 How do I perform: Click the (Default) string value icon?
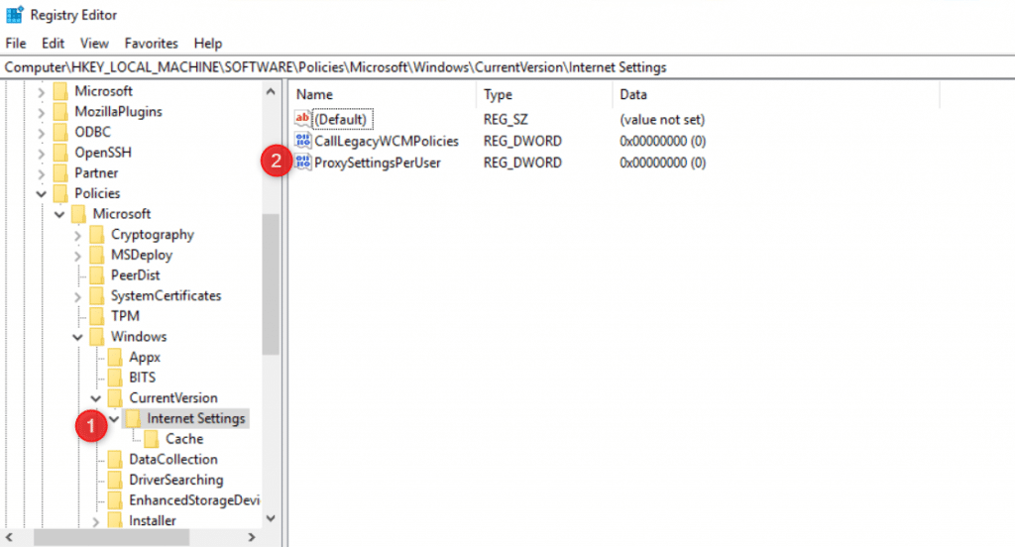[x=302, y=119]
